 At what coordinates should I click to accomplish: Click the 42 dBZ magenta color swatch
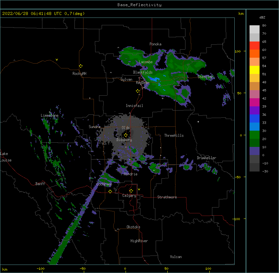coord(254,102)
